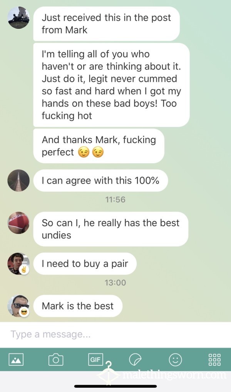Select the 'I'm telling all of you' message
This screenshot has width=231, height=392.
point(112,85)
